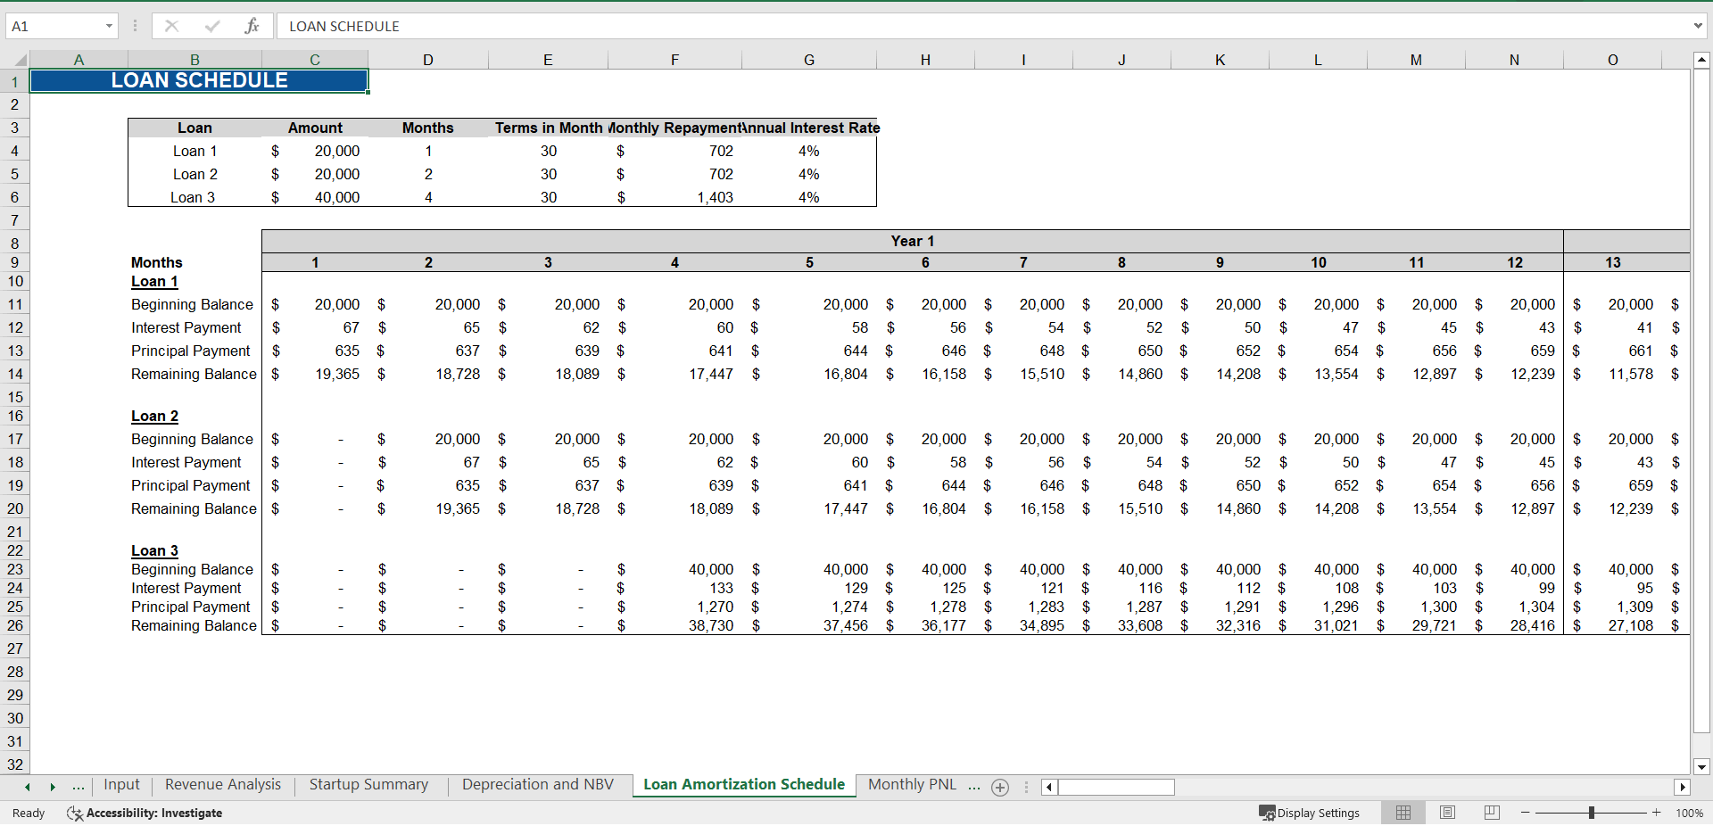Open hidden sheets list via ellipsis

tap(79, 788)
